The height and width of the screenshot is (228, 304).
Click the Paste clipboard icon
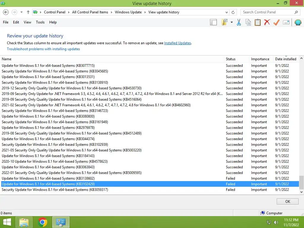pos(257,22)
